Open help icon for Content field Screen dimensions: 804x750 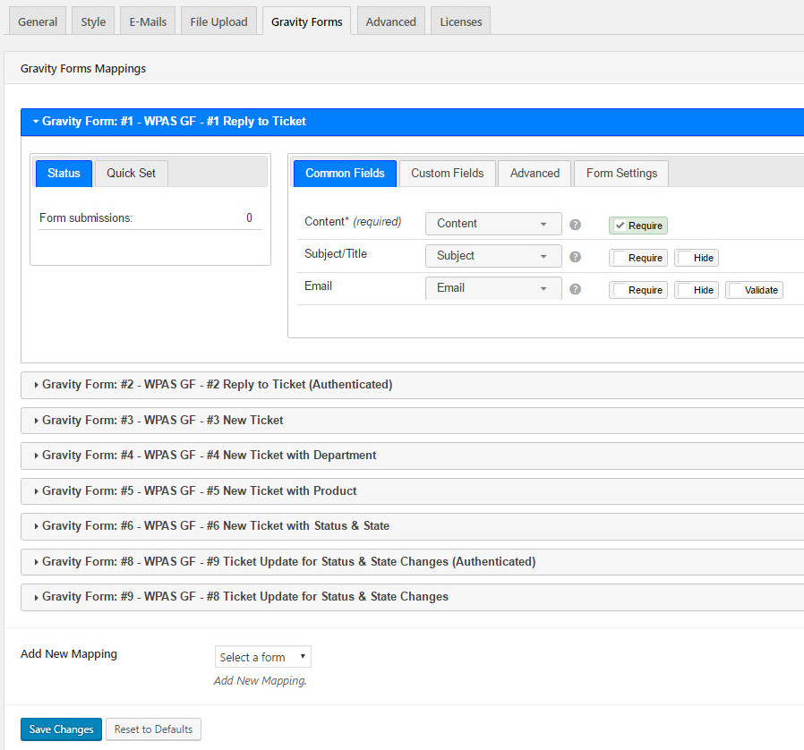pos(576,225)
